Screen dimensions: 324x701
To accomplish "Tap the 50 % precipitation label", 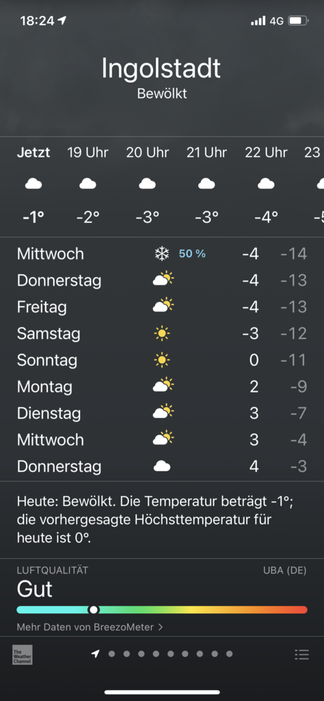I will point(192,254).
